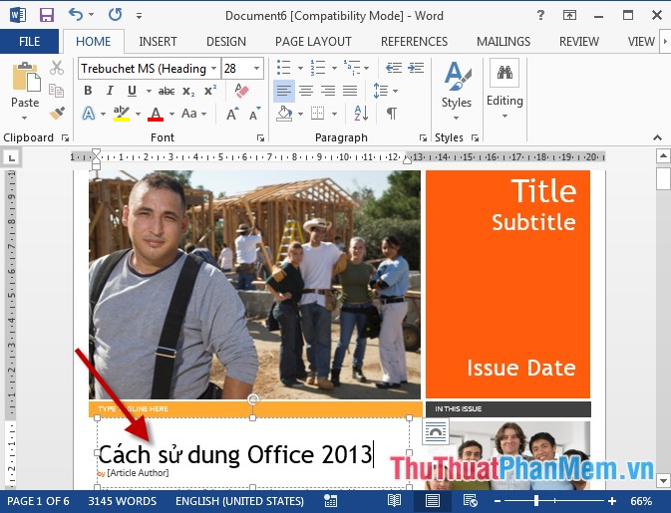Open the FILE tab

coord(29,42)
